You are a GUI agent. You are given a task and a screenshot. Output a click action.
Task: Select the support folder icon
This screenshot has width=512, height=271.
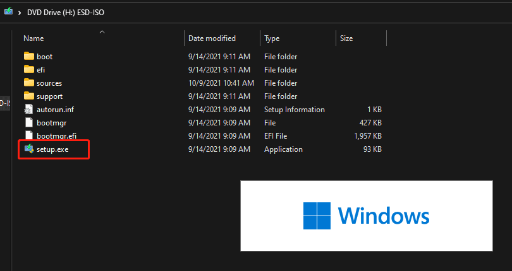[x=28, y=96]
